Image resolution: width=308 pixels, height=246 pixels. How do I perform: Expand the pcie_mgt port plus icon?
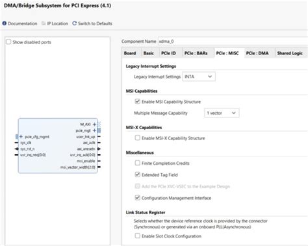click(x=94, y=130)
